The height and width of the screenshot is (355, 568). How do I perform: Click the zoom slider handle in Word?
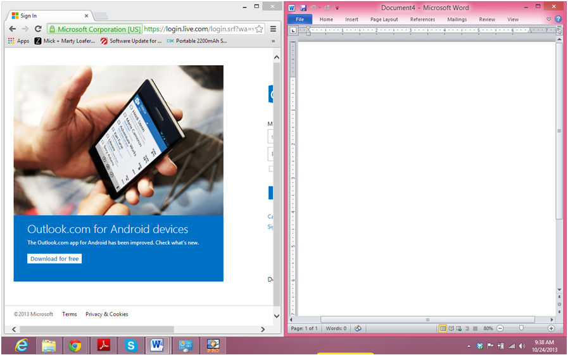tap(521, 328)
